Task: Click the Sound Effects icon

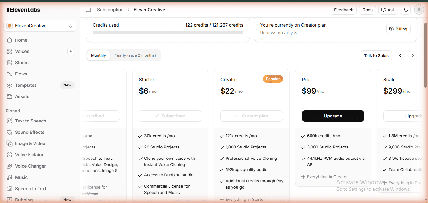Action: [x=9, y=132]
